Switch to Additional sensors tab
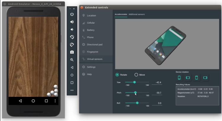The width and height of the screenshot is (222, 121). (136, 14)
